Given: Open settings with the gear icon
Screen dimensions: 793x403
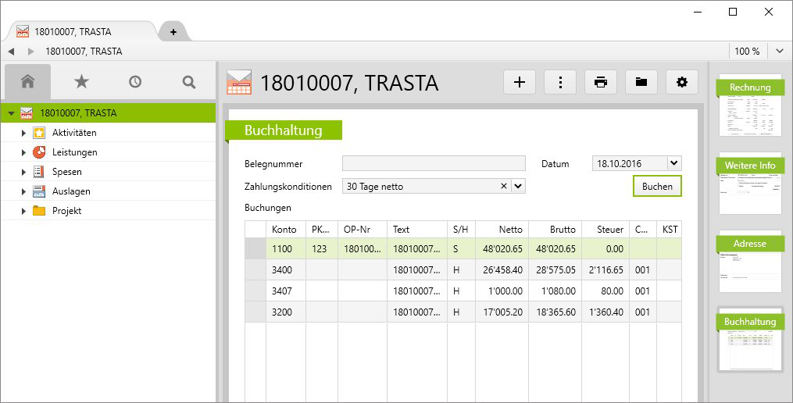Looking at the screenshot, I should pyautogui.click(x=682, y=82).
